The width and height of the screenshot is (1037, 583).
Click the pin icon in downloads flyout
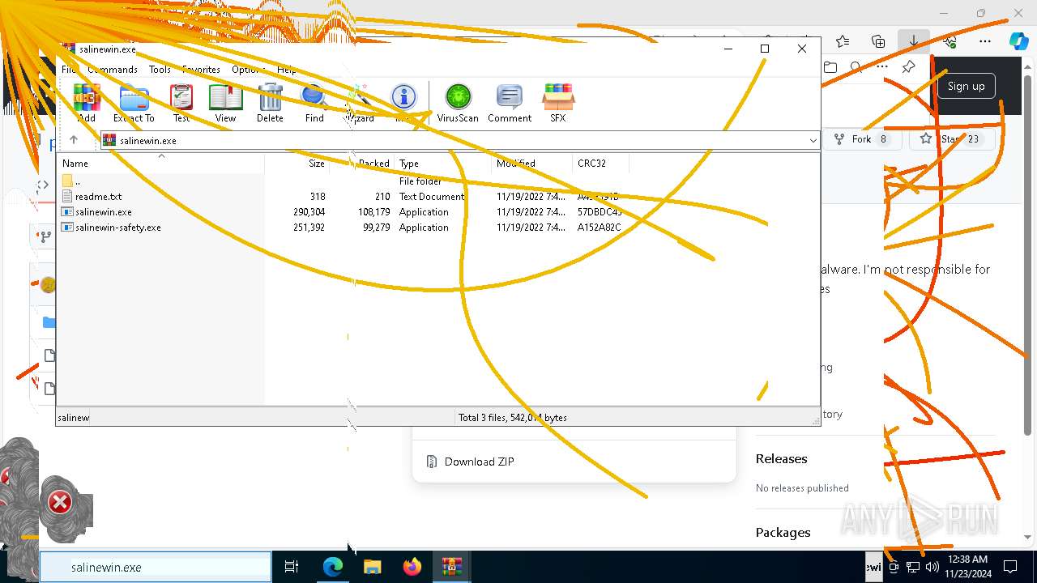[908, 67]
